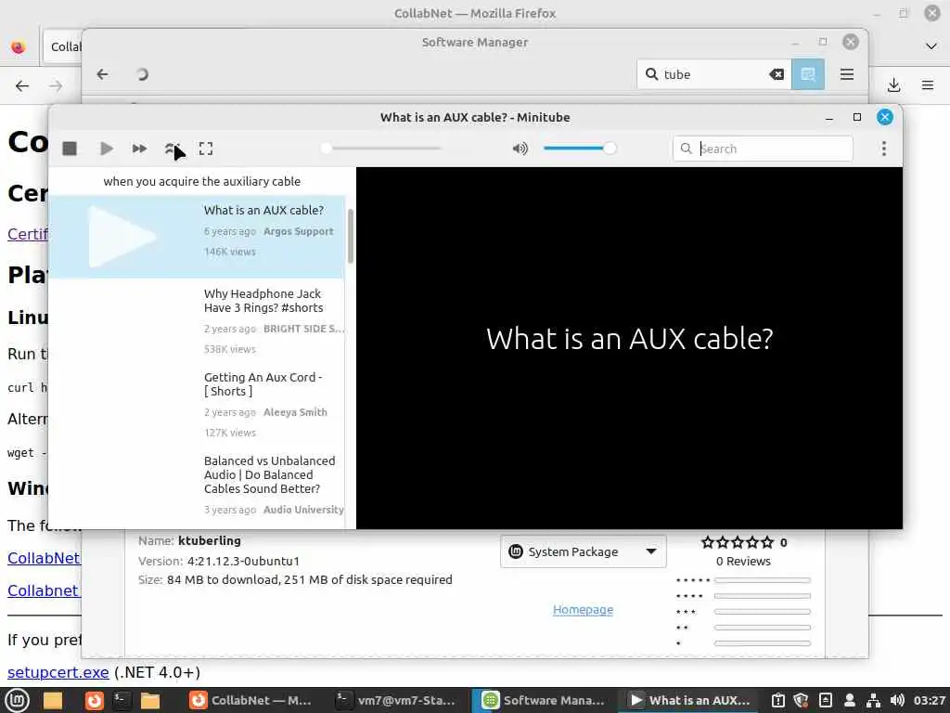Go back in Software Manager
The image size is (950, 713).
pos(102,74)
